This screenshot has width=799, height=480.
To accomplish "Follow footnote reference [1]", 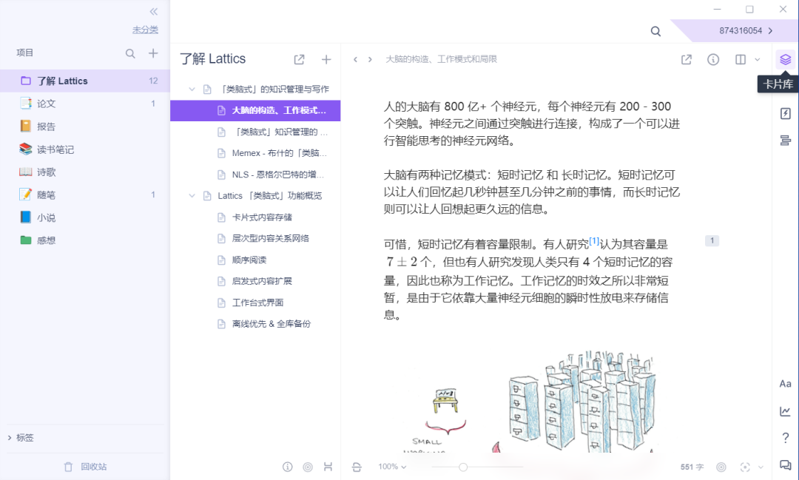I will 593,241.
